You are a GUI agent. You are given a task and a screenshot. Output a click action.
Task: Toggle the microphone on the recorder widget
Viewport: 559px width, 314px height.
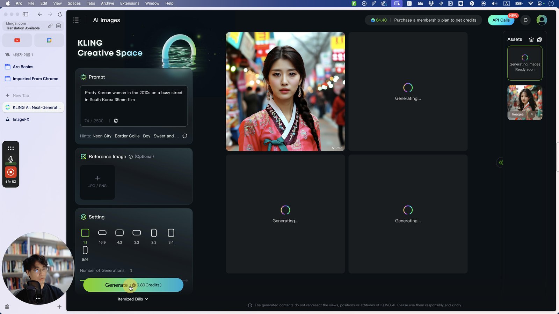click(x=11, y=159)
